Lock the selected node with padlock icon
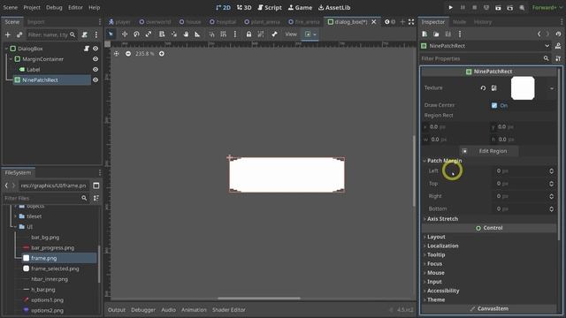 (249, 34)
